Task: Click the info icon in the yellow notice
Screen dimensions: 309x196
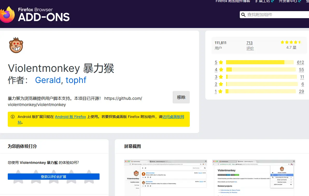Action: pyautogui.click(x=13, y=117)
